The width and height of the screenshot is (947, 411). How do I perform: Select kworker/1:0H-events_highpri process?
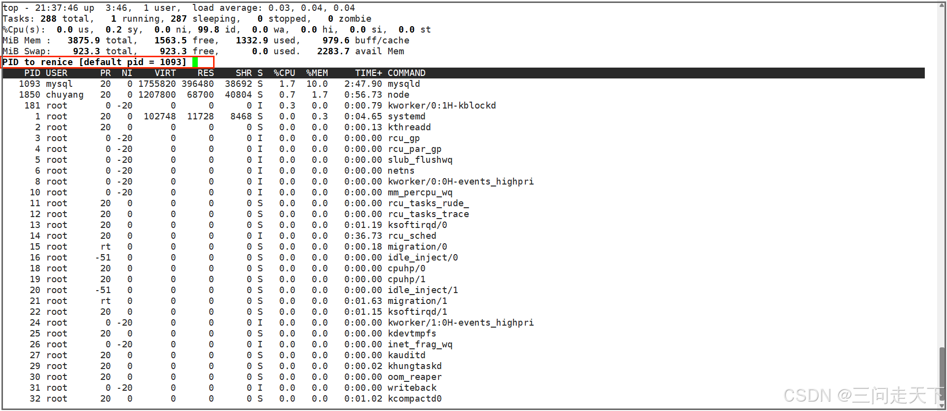461,323
